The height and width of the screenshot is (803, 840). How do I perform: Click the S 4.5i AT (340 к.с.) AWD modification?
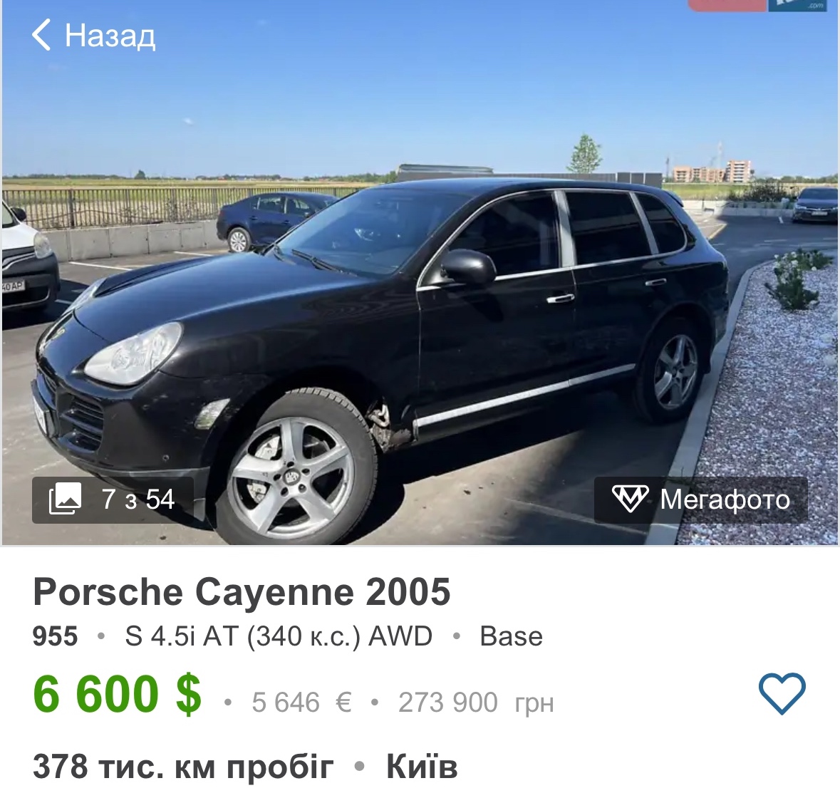[279, 636]
